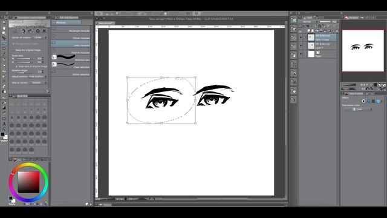Click the Scale ratio W stepper arrows

[43, 59]
